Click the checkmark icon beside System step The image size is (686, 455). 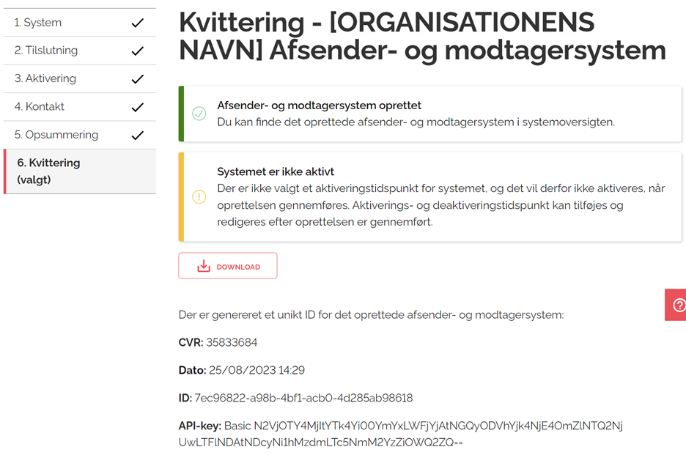coord(137,23)
